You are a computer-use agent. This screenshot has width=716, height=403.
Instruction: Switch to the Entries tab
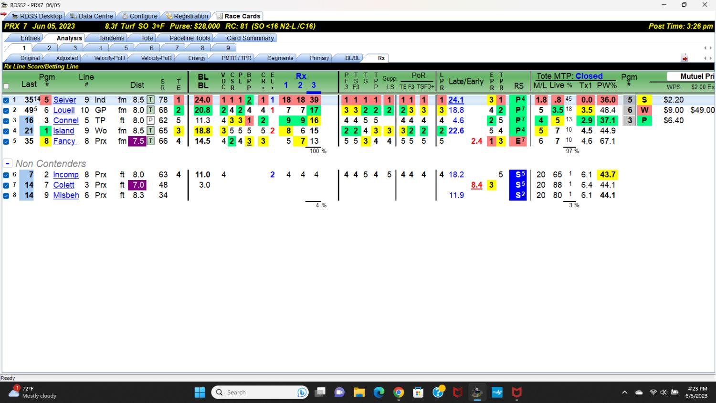click(30, 38)
